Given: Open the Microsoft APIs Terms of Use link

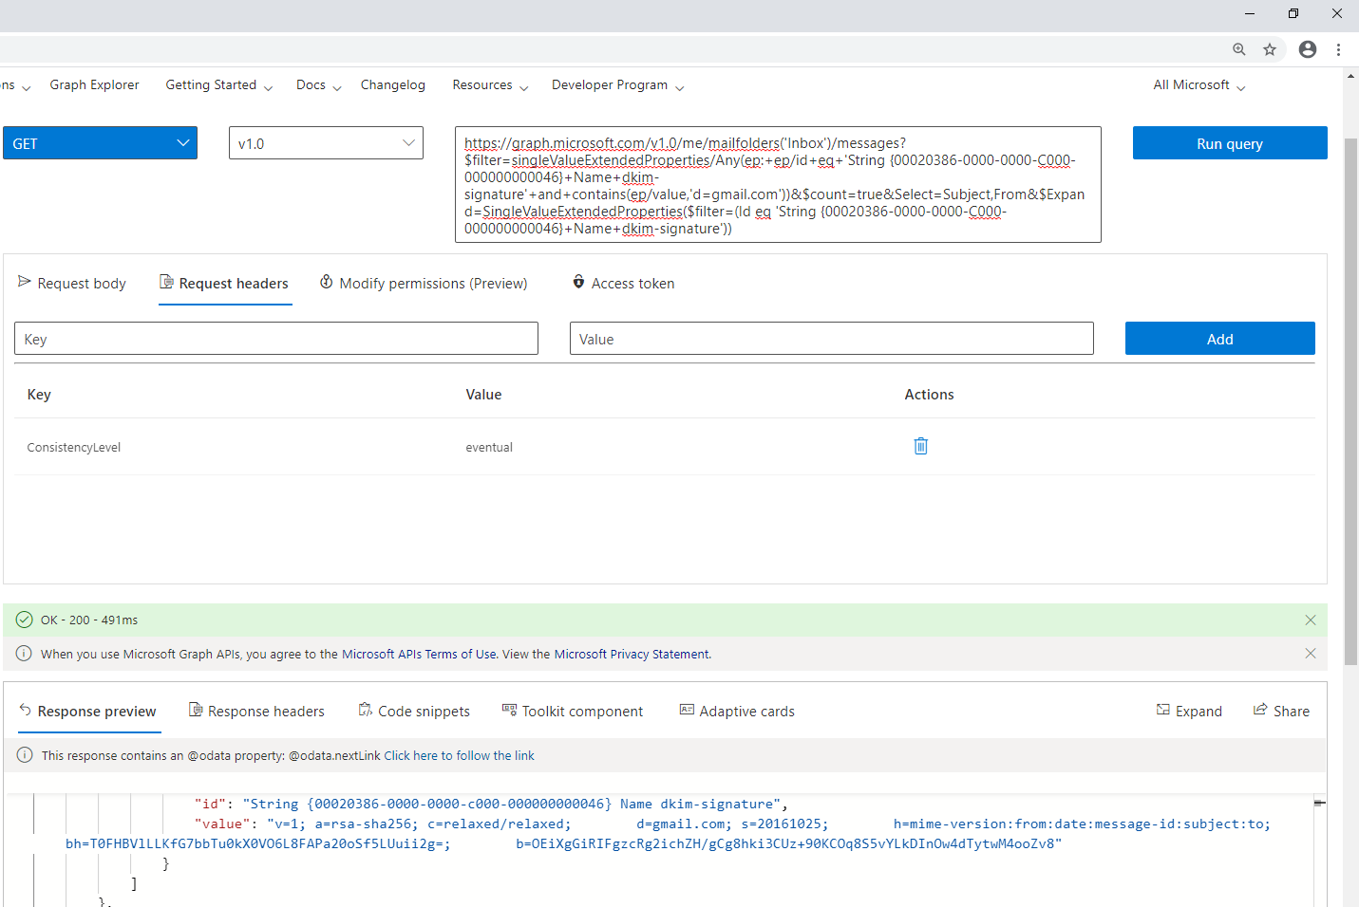Looking at the screenshot, I should 419,655.
